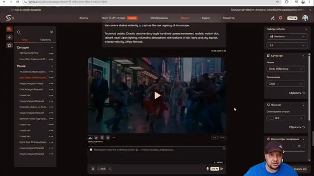Click the help icon in prompt box corner
The image size is (314, 176).
(x=224, y=149)
